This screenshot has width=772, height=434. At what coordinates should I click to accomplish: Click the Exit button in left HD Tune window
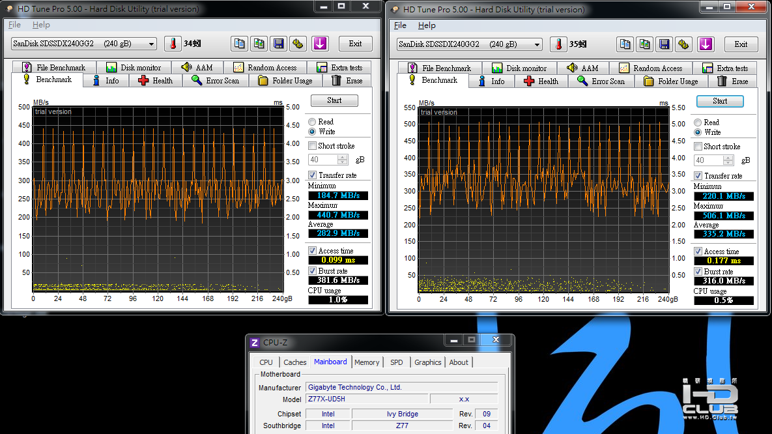click(356, 44)
